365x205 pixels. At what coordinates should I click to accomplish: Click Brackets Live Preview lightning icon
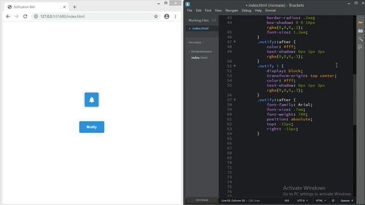(x=360, y=23)
